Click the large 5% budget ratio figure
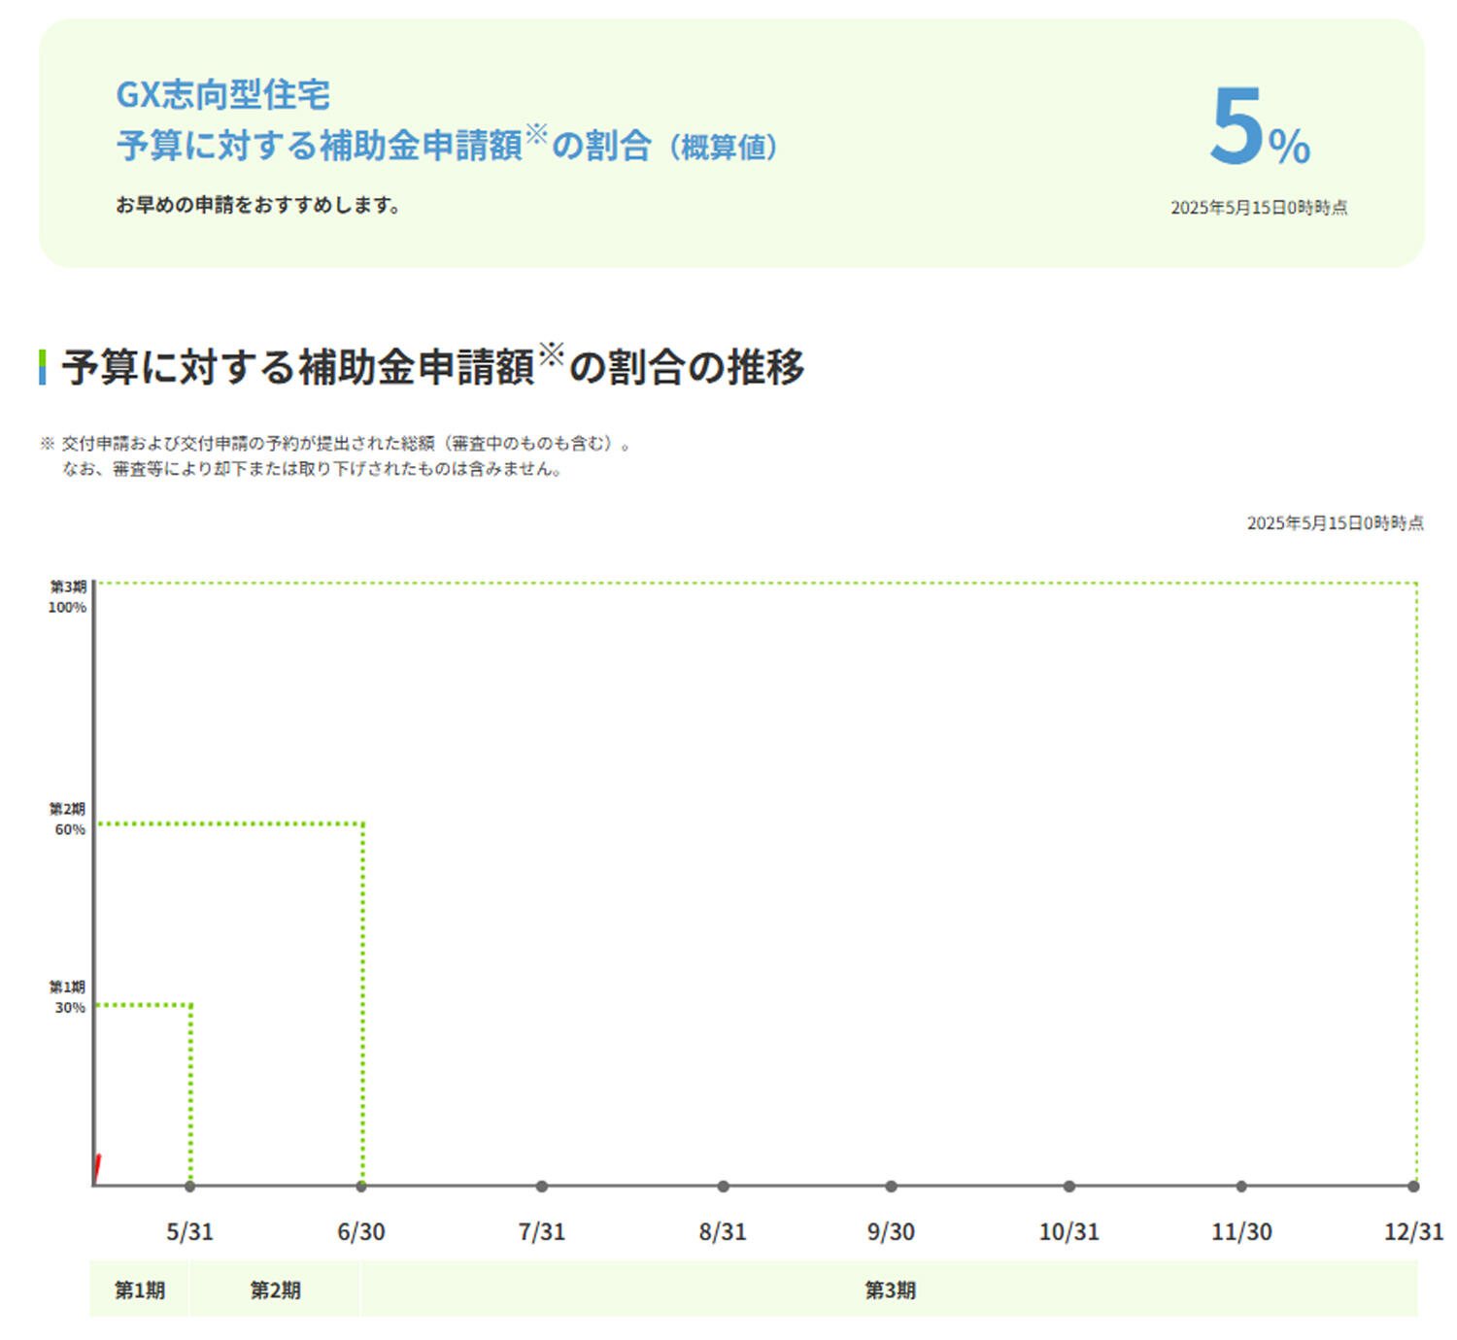Image resolution: width=1457 pixels, height=1340 pixels. 1258,129
